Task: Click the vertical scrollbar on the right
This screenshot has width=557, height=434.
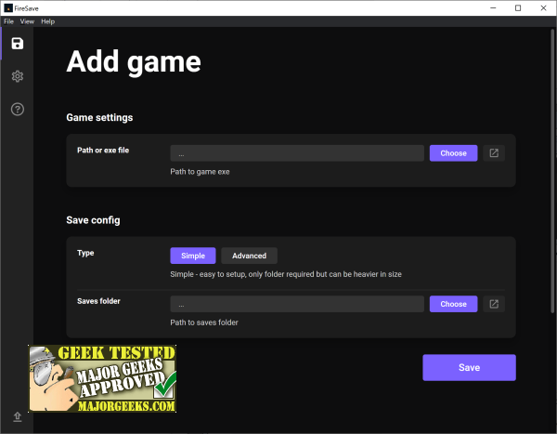Action: coord(552,171)
